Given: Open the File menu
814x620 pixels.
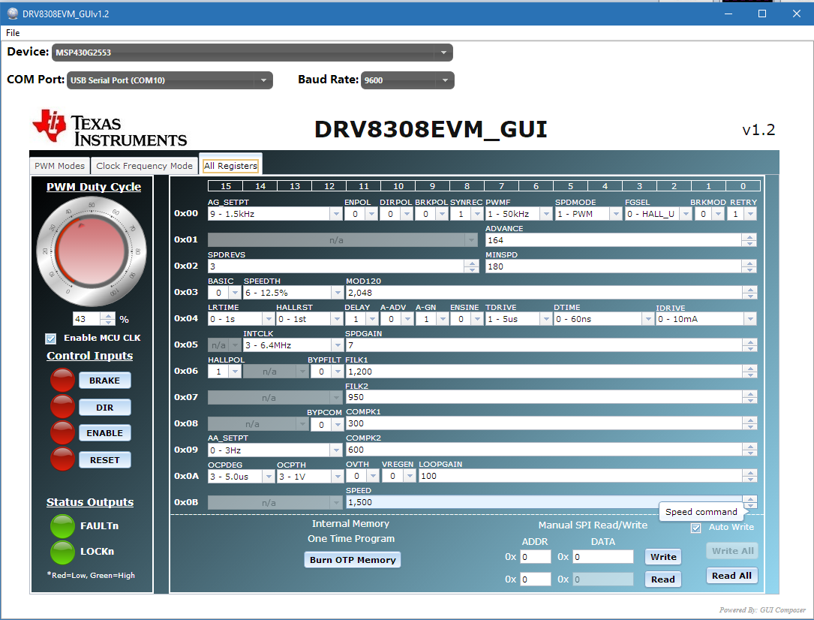Looking at the screenshot, I should point(13,33).
